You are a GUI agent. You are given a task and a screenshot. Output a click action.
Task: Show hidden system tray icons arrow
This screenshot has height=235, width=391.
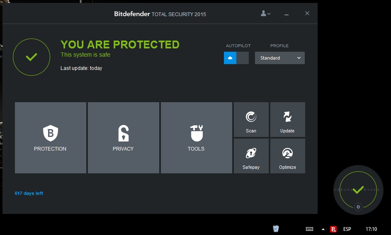pyautogui.click(x=323, y=229)
